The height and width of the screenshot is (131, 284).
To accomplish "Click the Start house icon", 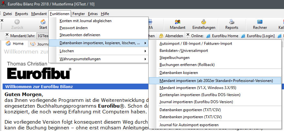I will pos(43,22).
